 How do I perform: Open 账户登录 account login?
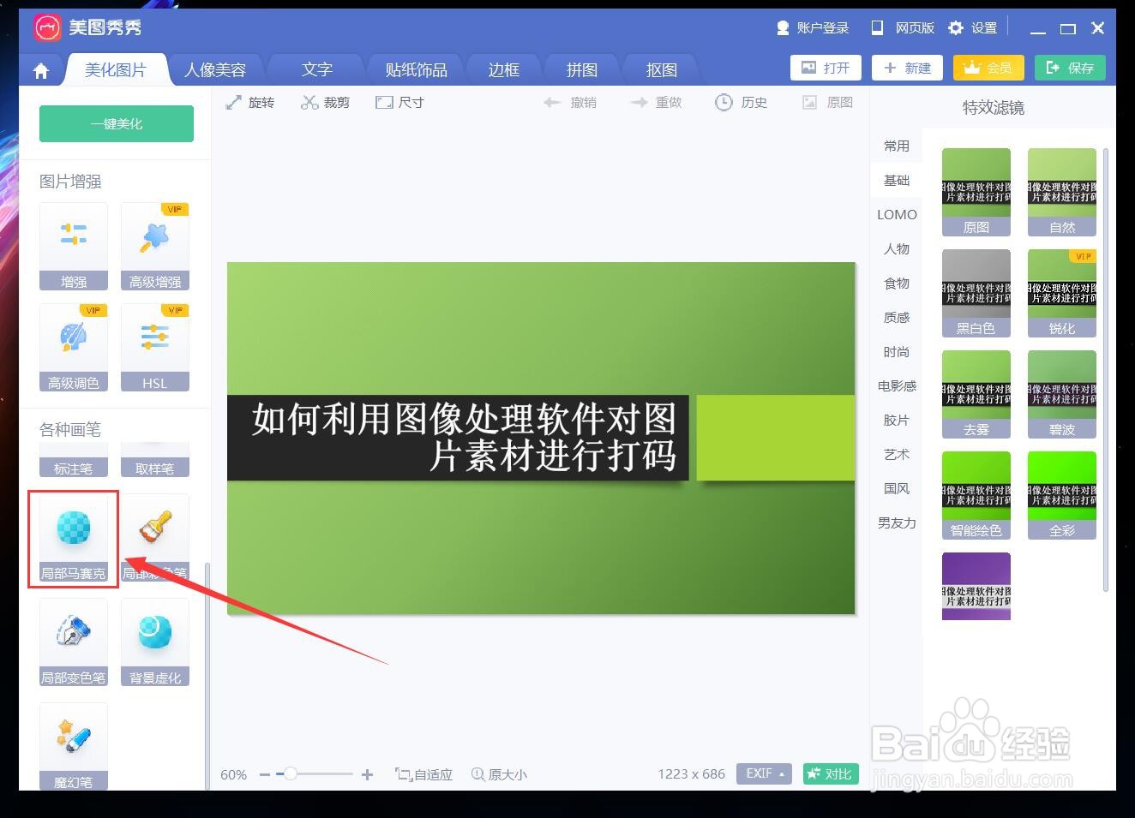[x=812, y=28]
